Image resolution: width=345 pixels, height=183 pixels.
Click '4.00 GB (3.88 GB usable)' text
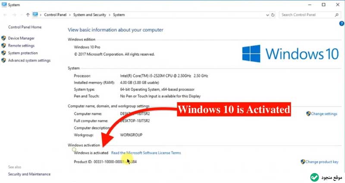139,82
